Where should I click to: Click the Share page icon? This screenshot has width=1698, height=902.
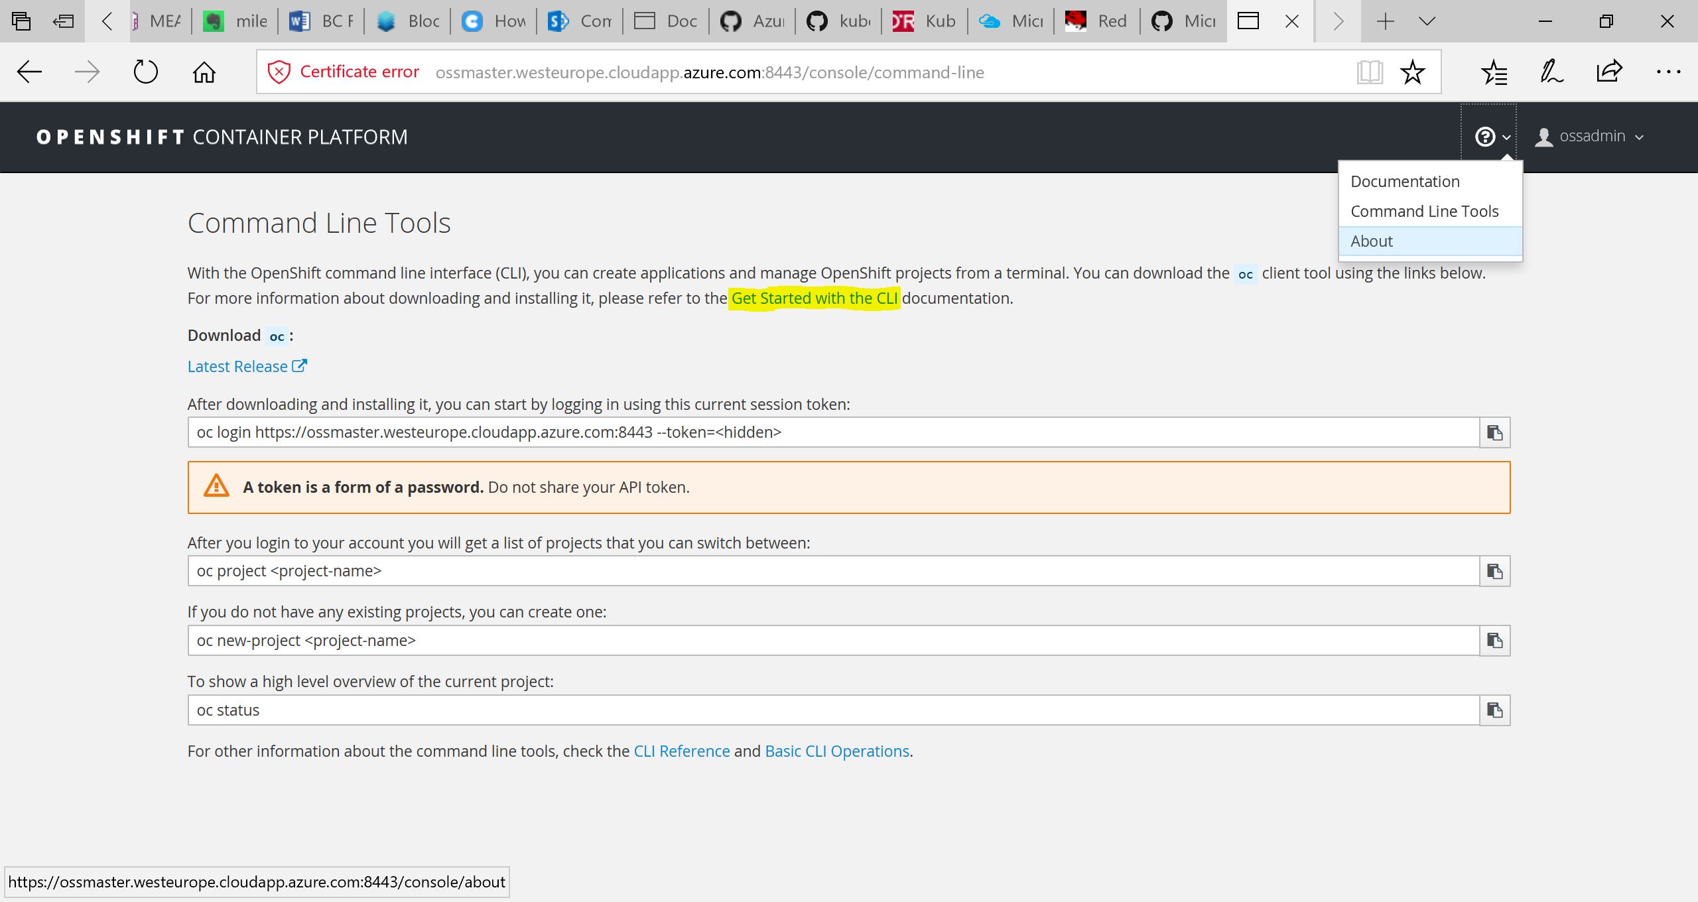tap(1609, 72)
